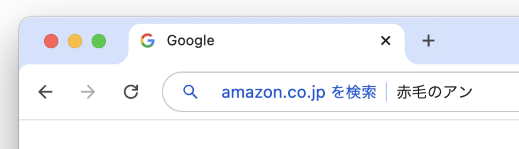Click the amazon.co.jp を検索 search chip
The image size is (519, 149).
299,93
